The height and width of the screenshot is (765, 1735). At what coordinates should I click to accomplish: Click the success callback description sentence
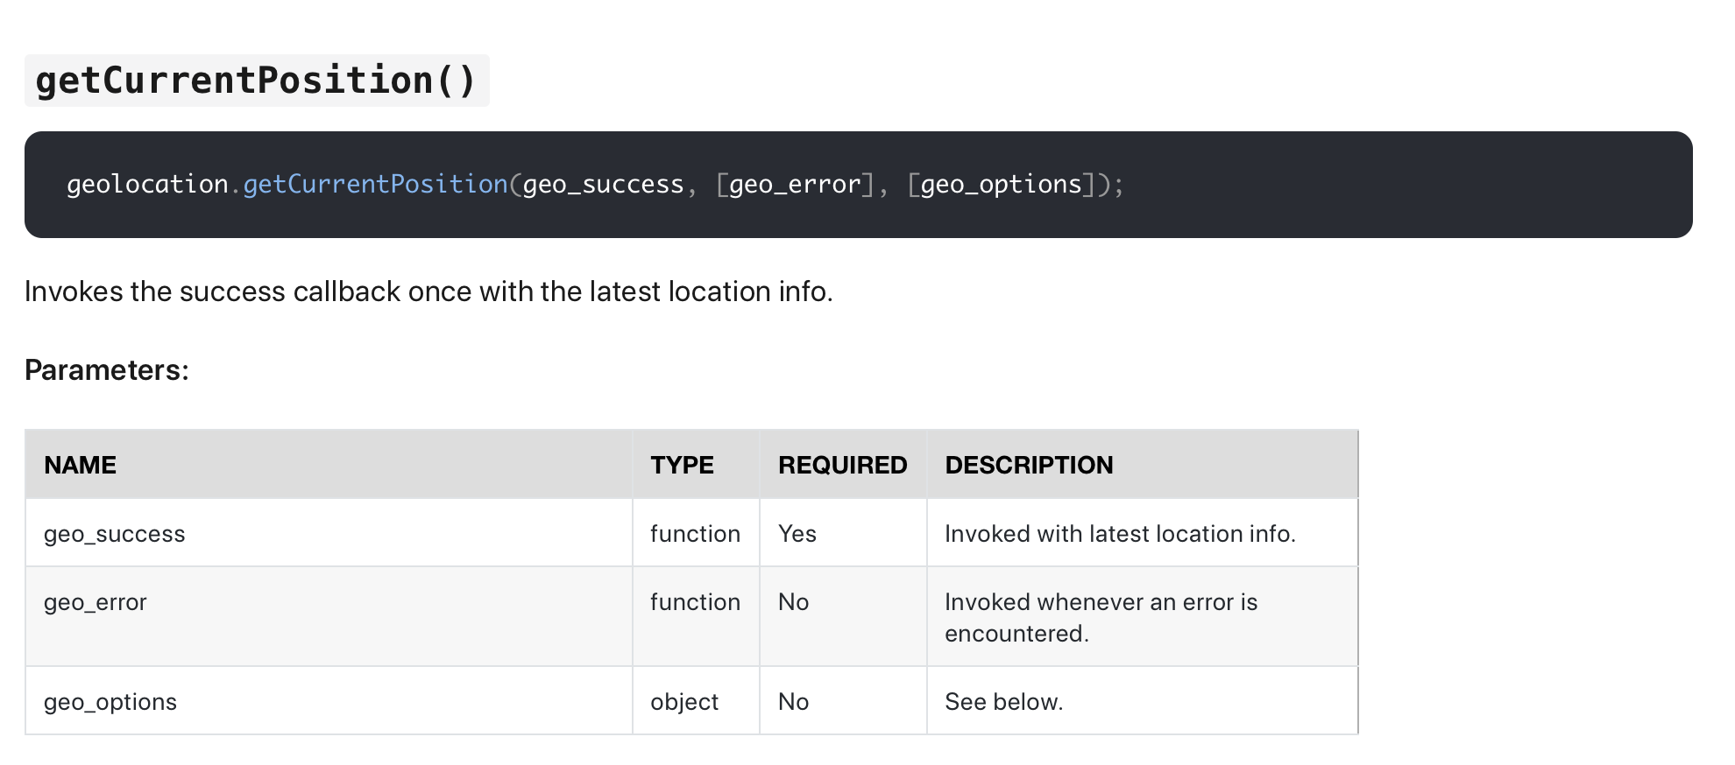point(428,291)
